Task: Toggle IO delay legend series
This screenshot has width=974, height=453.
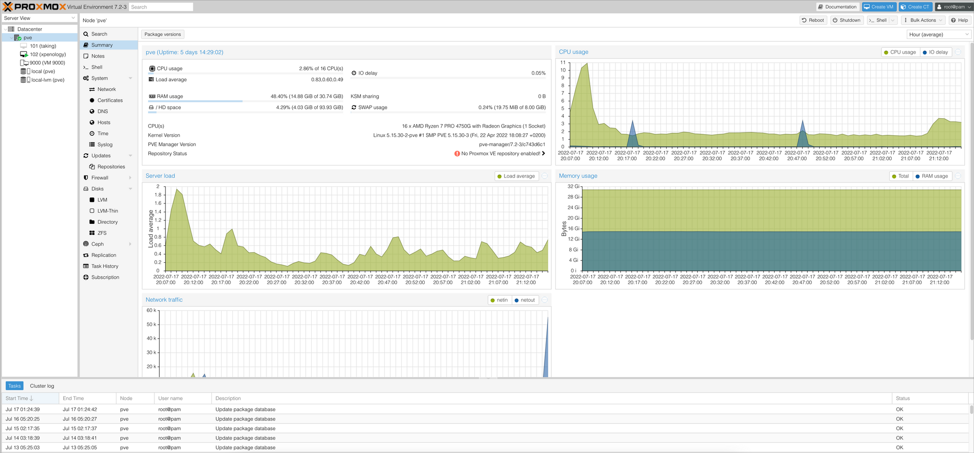Action: click(x=935, y=52)
